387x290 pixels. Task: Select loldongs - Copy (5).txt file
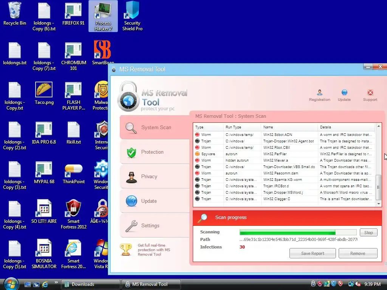[x=15, y=255]
